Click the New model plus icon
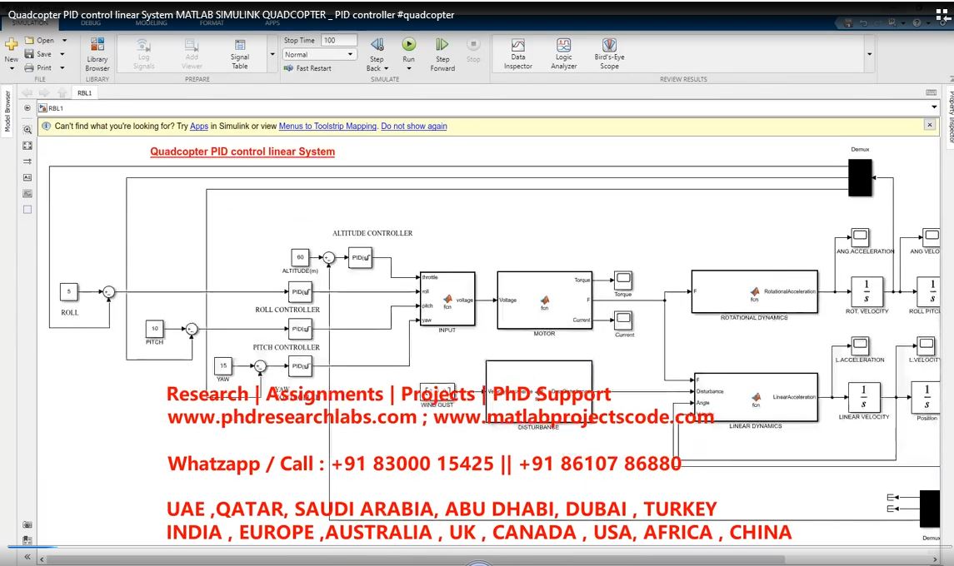The width and height of the screenshot is (954, 566). (x=11, y=44)
